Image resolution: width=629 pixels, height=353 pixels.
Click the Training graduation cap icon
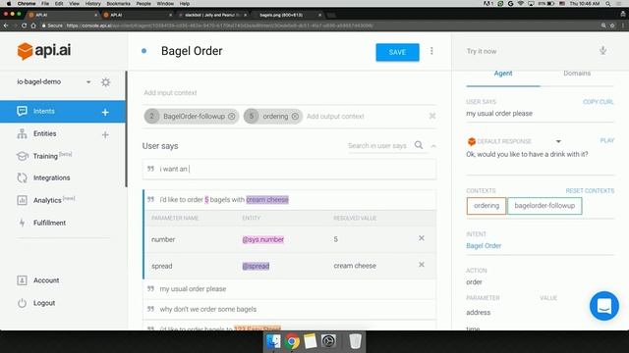[x=22, y=156]
